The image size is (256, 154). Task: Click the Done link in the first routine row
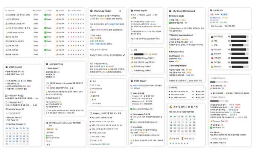point(36,15)
